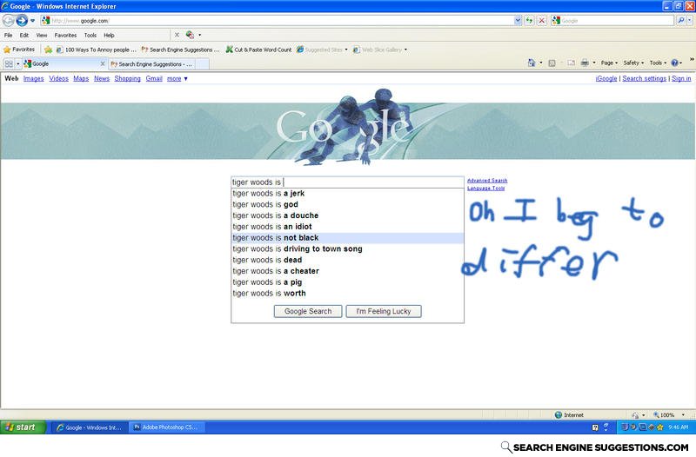Click the Google Search button
Image resolution: width=696 pixels, height=457 pixels.
point(308,311)
